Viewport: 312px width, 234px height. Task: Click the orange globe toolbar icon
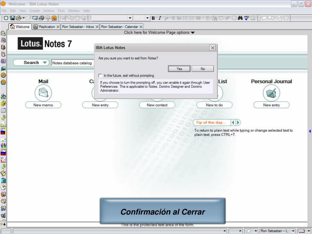54,18
